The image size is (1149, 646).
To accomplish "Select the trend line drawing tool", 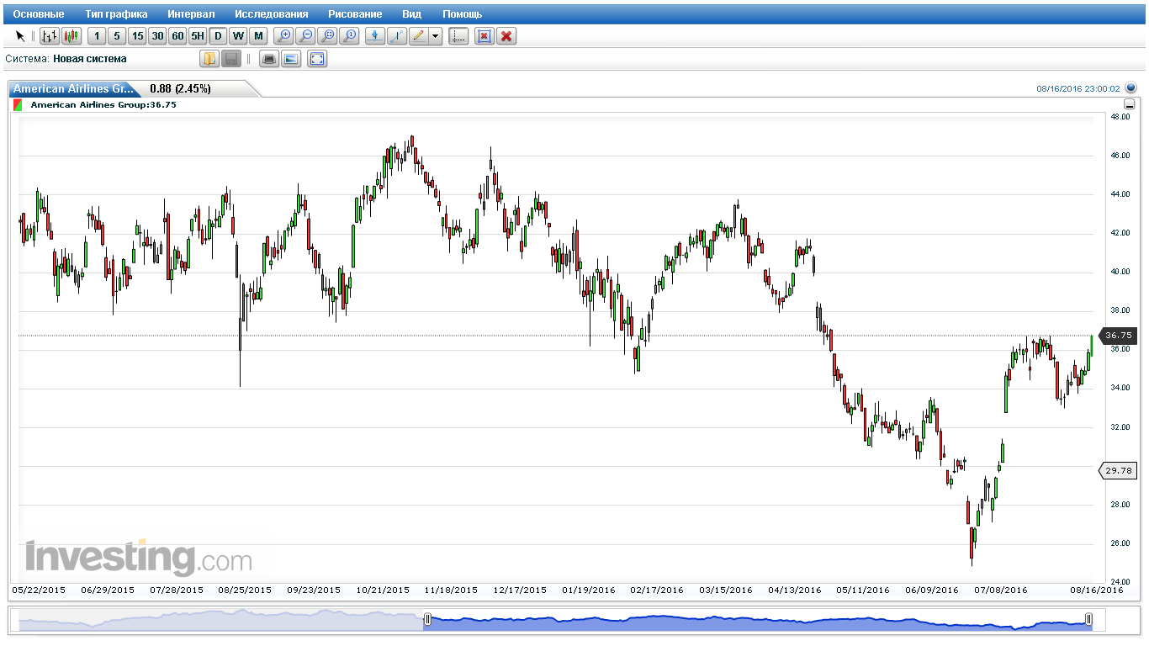I will click(x=397, y=36).
